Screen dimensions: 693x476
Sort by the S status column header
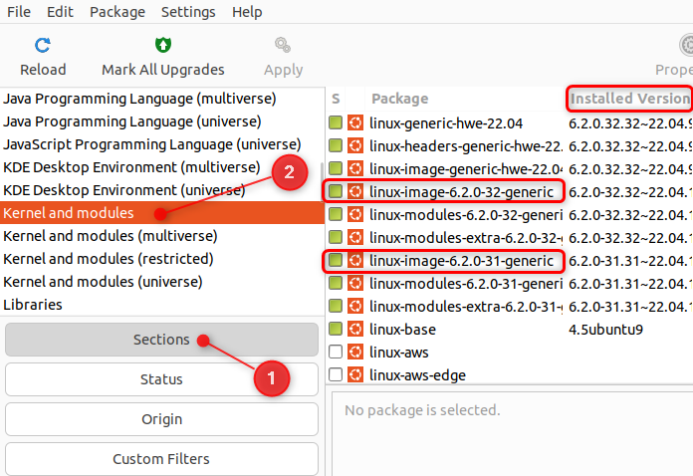coord(336,99)
